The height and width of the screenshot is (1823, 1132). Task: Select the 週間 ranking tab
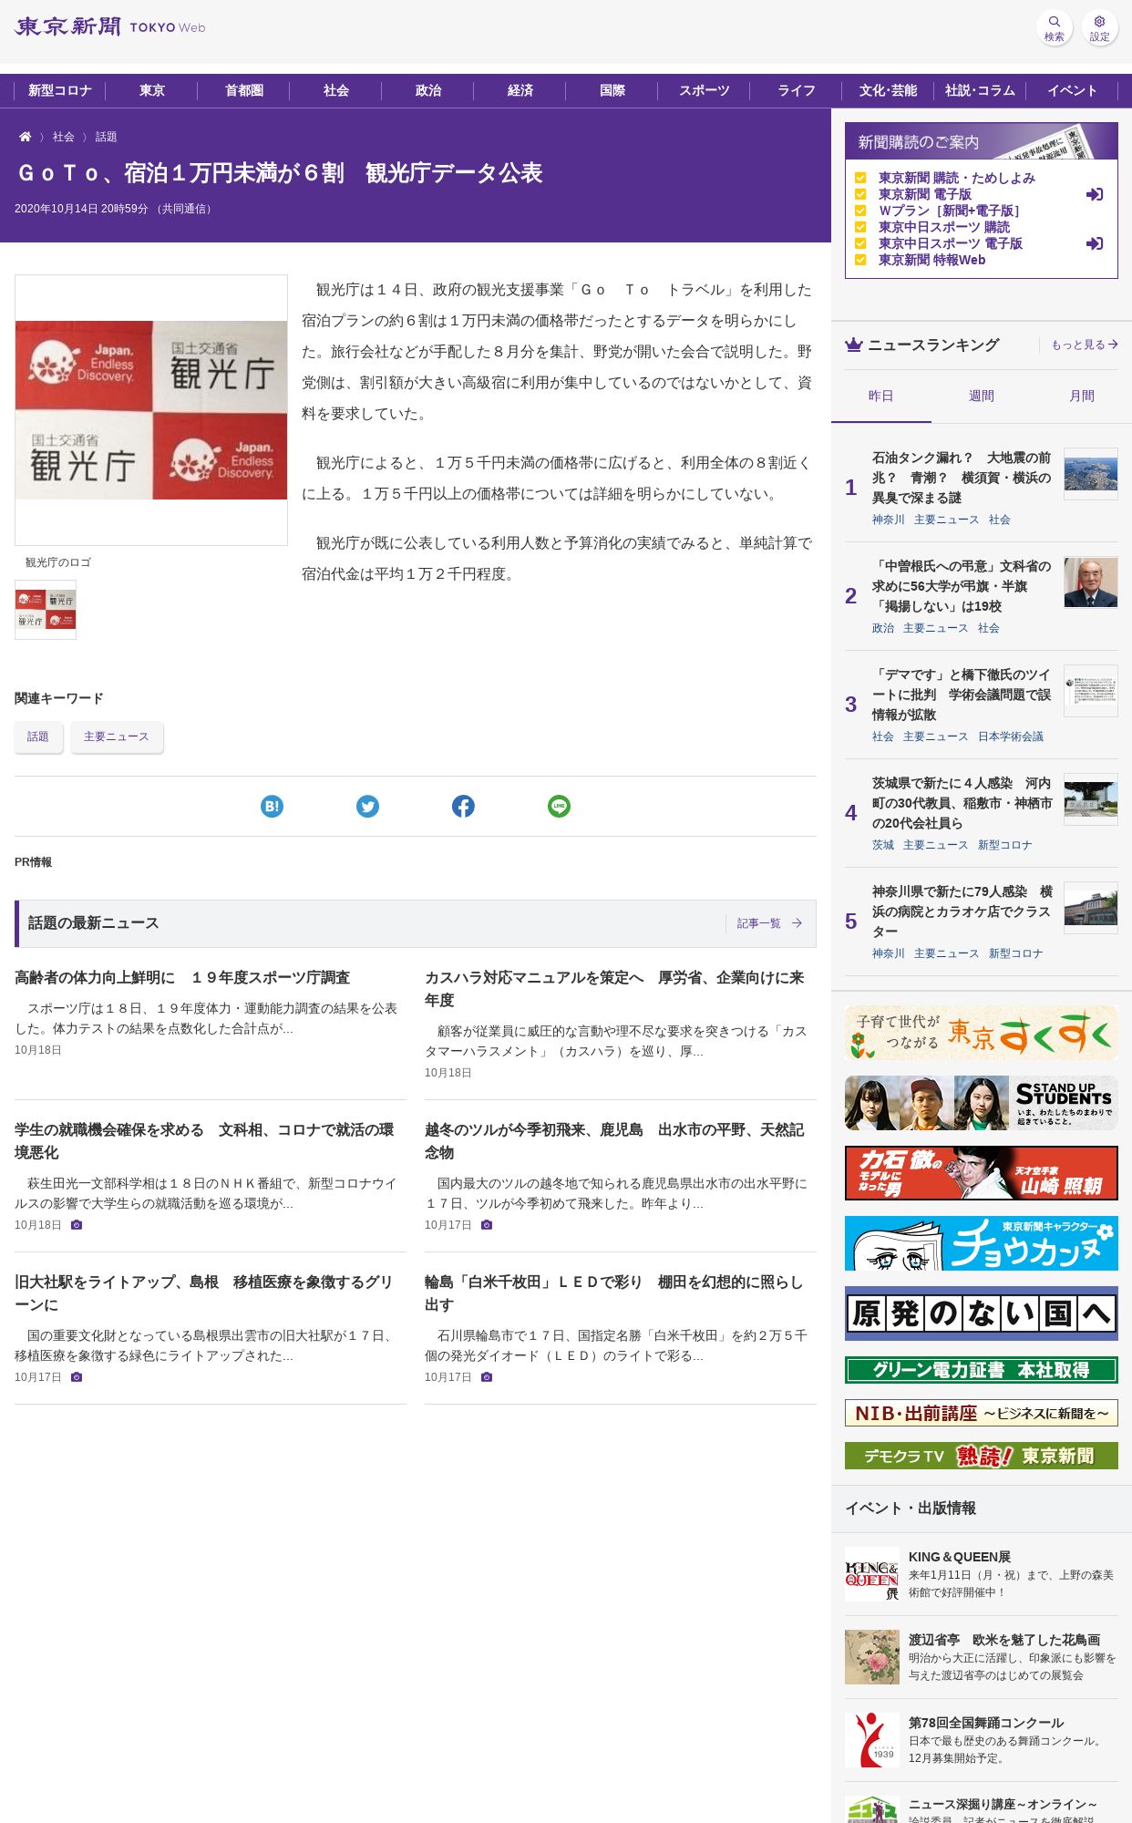pos(982,397)
